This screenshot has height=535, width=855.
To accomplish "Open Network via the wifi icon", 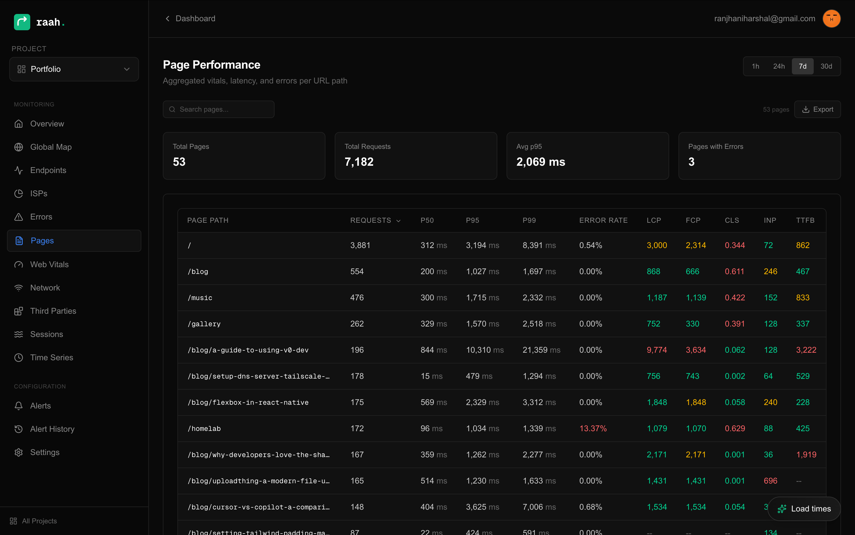I will coord(18,288).
